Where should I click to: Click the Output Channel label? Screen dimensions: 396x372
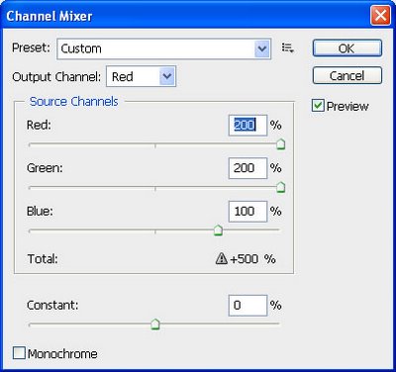coord(56,77)
